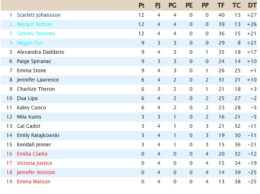Select Emilia Clarke in red text
The width and height of the screenshot is (260, 194).
32,154
